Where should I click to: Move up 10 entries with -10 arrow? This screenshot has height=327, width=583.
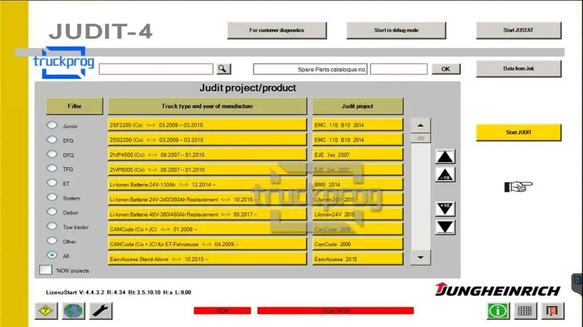point(445,175)
